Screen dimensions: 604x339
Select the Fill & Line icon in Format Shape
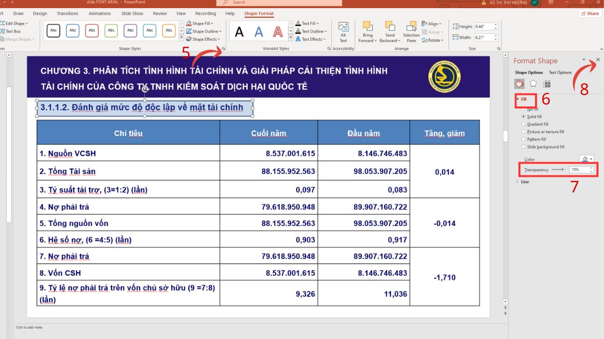pyautogui.click(x=518, y=84)
